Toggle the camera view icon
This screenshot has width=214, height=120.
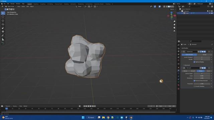(174, 28)
